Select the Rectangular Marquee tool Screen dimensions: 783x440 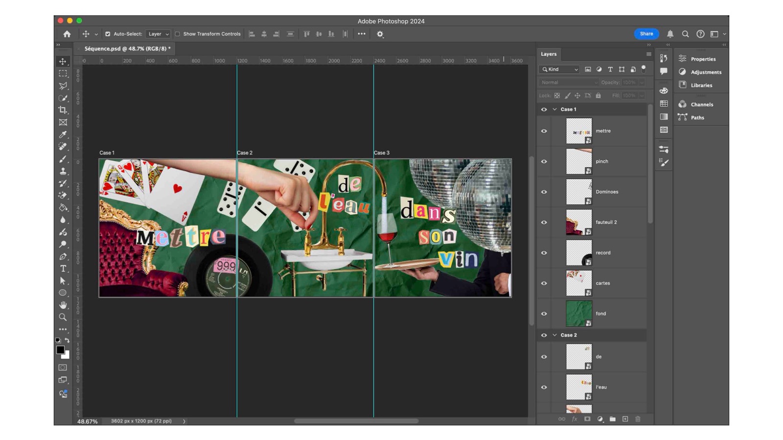[x=63, y=73]
